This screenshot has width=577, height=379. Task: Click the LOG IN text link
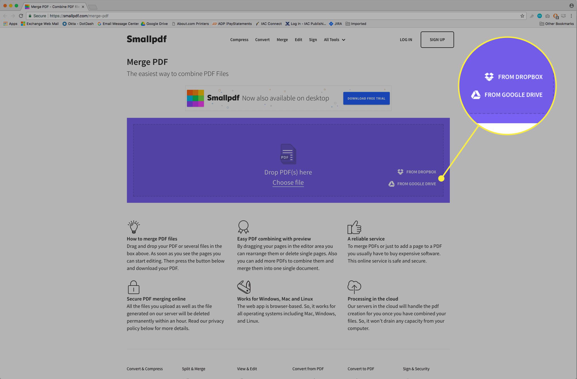click(x=406, y=39)
